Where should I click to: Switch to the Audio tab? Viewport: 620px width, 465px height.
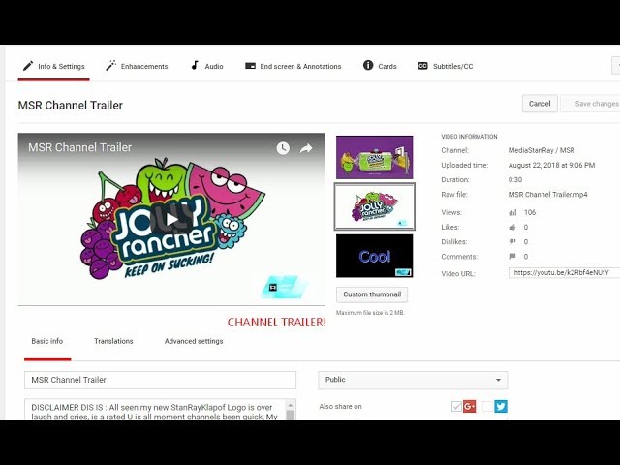pyautogui.click(x=207, y=67)
